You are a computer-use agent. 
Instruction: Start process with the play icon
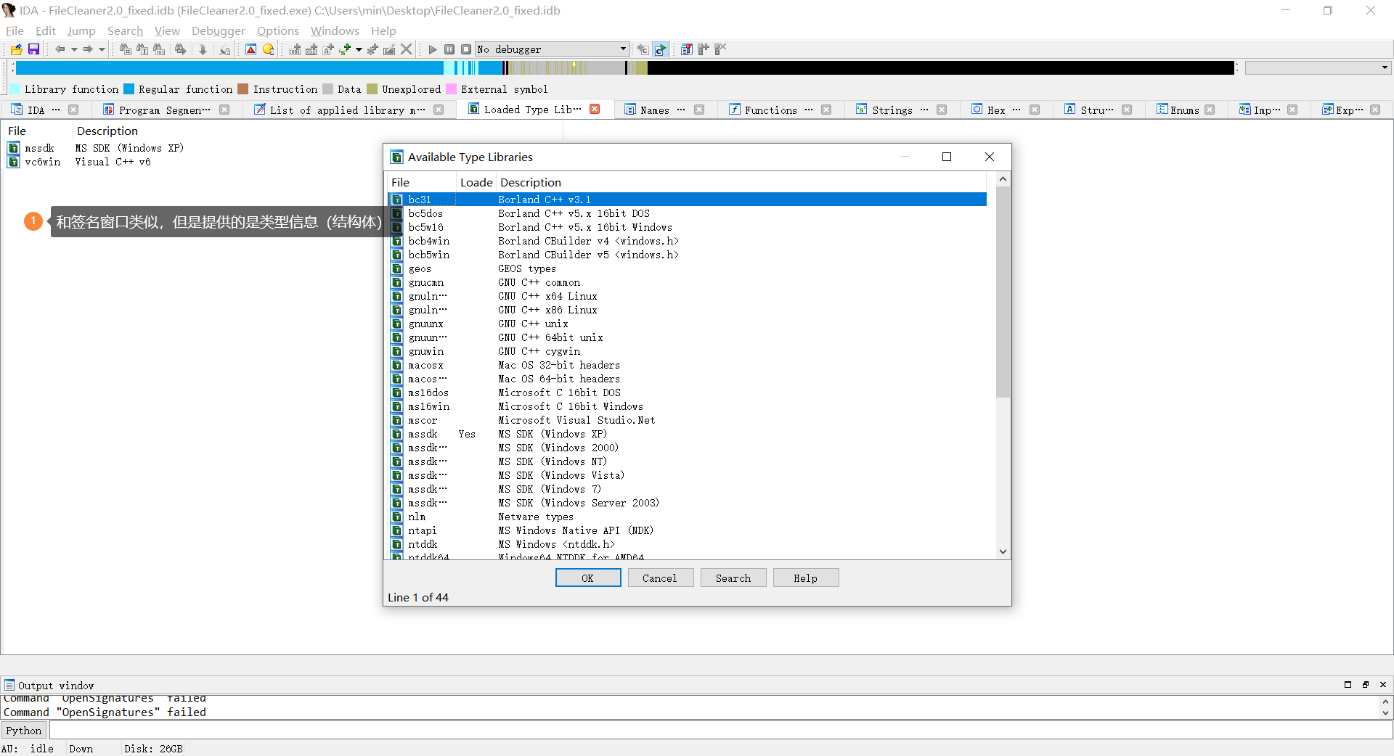(x=433, y=49)
